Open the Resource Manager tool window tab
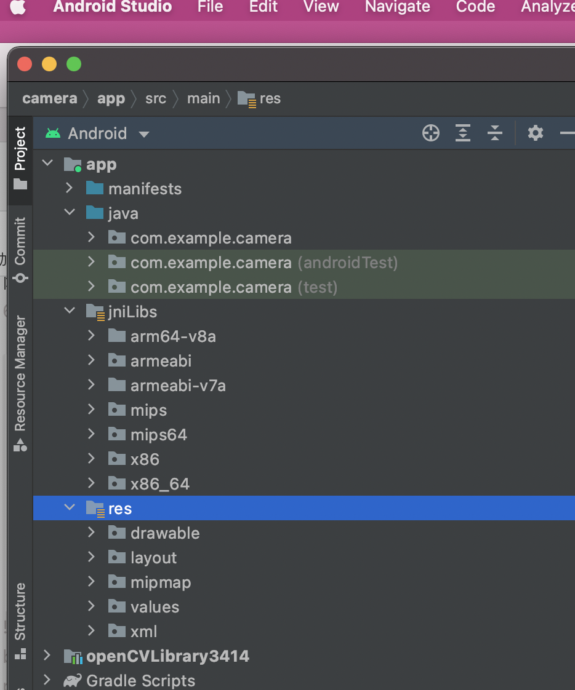Image resolution: width=575 pixels, height=690 pixels. coord(20,383)
